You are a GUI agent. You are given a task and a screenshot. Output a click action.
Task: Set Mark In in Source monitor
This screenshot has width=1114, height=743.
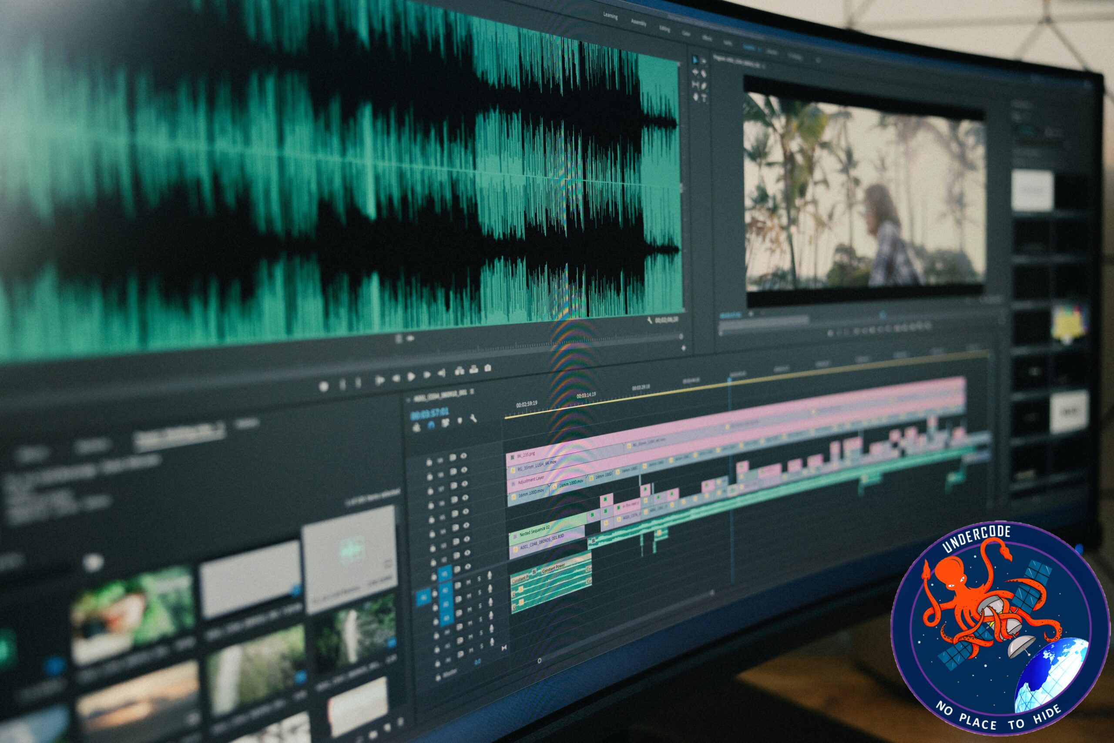point(342,385)
